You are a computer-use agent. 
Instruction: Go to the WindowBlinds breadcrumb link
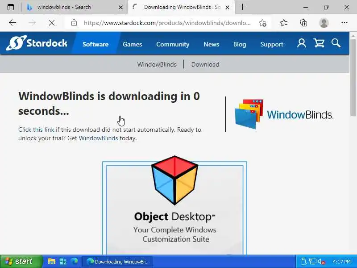157,64
